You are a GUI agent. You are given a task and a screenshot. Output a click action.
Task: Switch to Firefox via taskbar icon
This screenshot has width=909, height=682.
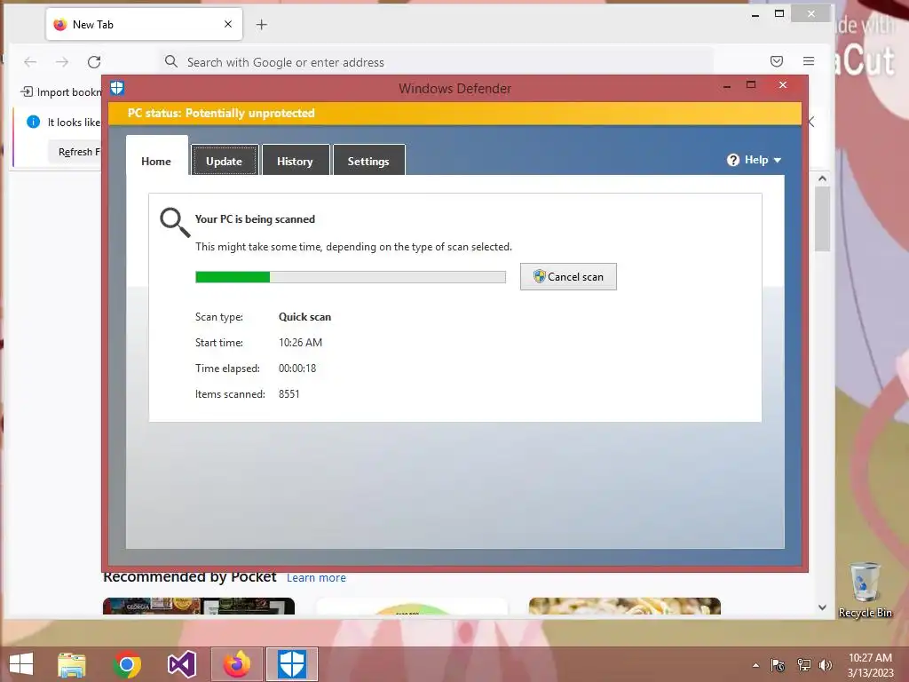click(x=237, y=664)
